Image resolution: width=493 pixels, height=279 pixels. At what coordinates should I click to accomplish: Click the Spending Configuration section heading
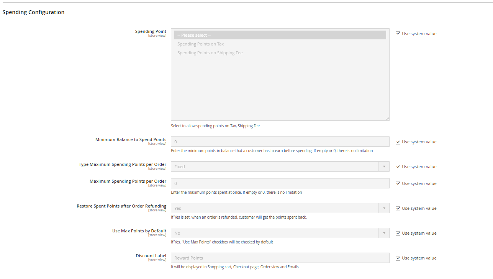[x=33, y=12]
